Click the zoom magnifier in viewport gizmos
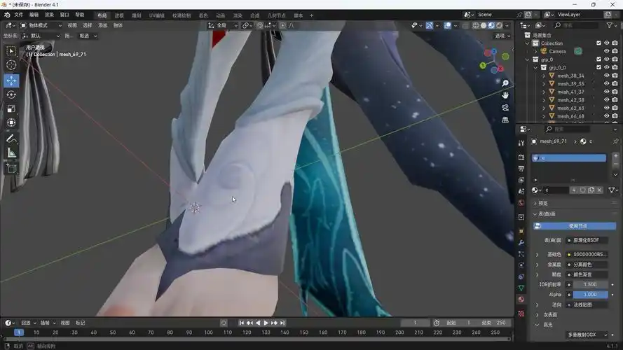Image resolution: width=623 pixels, height=350 pixels. click(x=505, y=83)
